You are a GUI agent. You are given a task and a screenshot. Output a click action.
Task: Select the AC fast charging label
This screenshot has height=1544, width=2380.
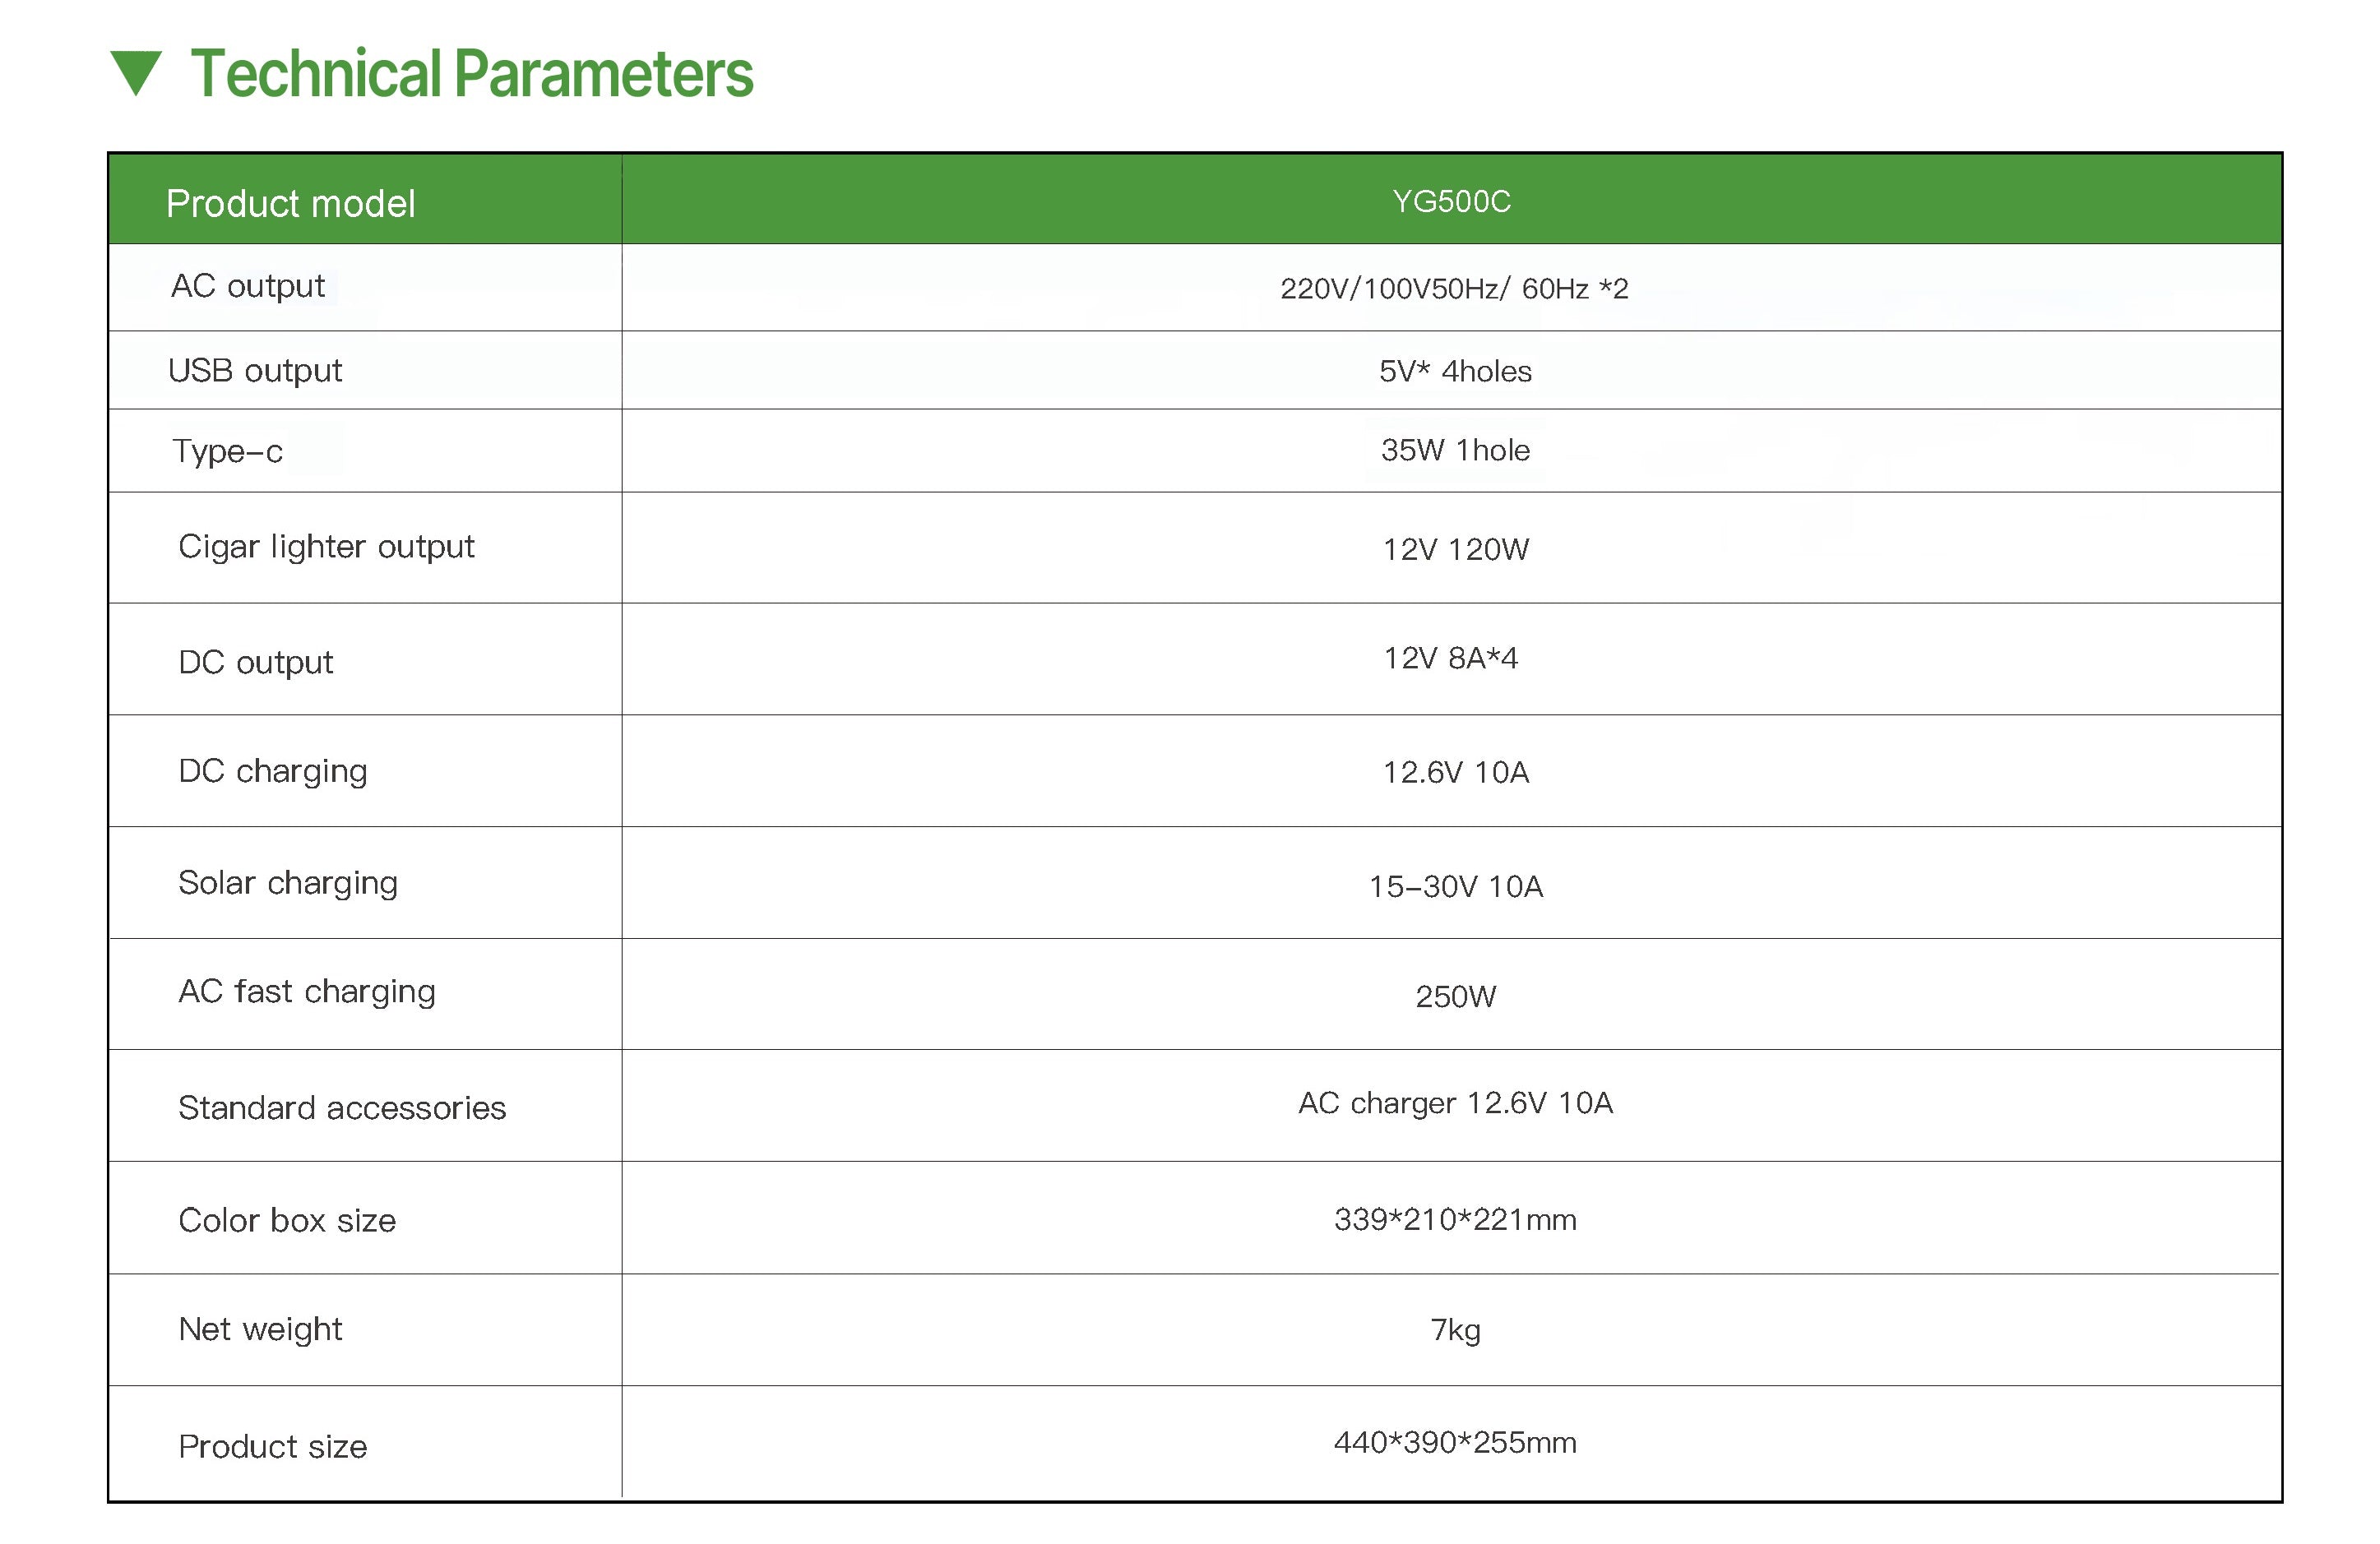[307, 992]
